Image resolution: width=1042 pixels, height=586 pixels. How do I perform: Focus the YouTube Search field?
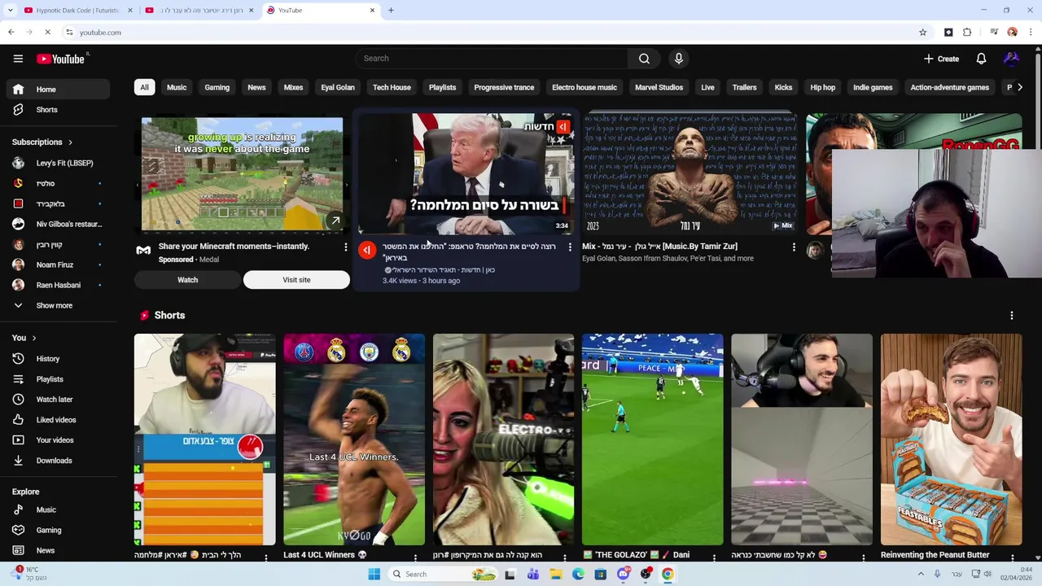pyautogui.click(x=491, y=59)
